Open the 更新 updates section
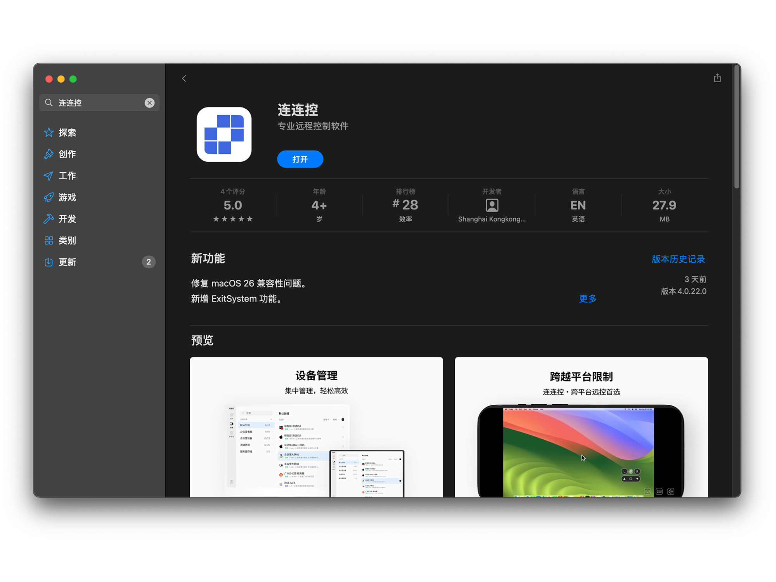This screenshot has width=776, height=582. 67,262
